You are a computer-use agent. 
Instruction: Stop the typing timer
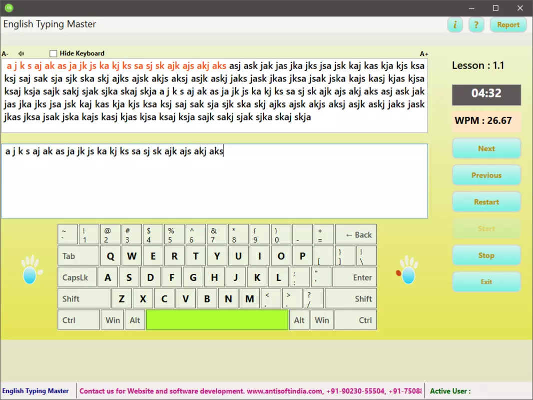(486, 255)
